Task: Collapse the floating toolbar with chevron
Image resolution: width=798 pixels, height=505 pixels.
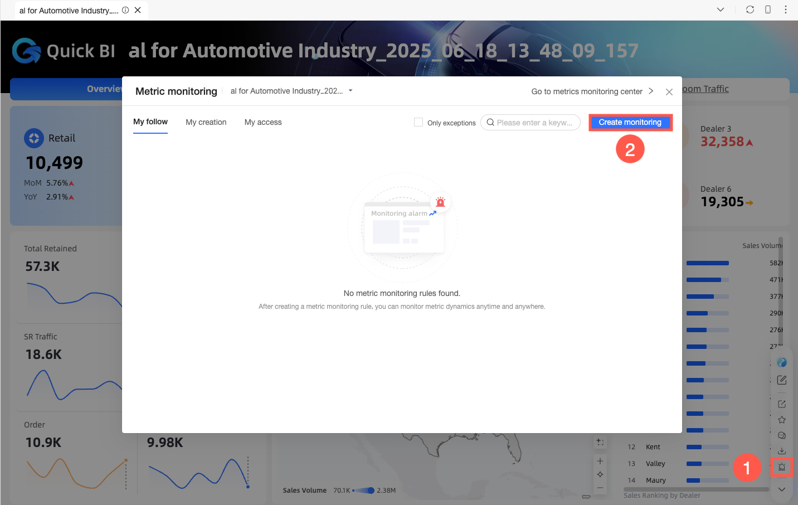Action: point(782,489)
